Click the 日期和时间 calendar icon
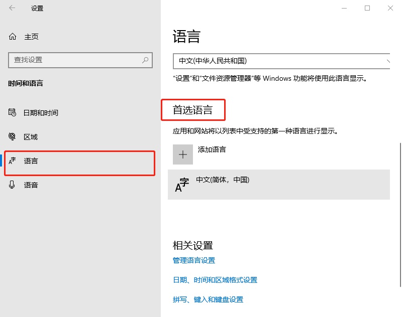Viewport: 402px width, 317px height. pyautogui.click(x=12, y=112)
